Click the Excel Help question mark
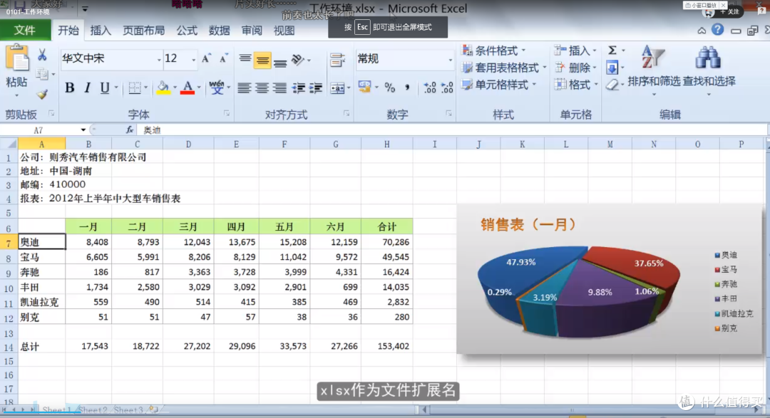Viewport: 770px width, 418px height. [717, 30]
